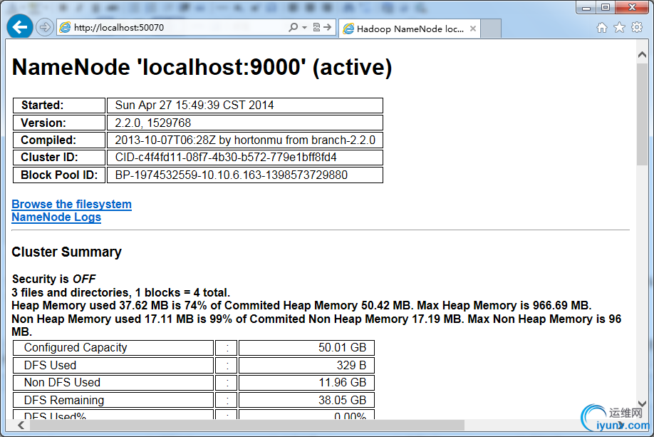The image size is (654, 437).
Task: Click the files and directories count line
Action: tap(121, 292)
